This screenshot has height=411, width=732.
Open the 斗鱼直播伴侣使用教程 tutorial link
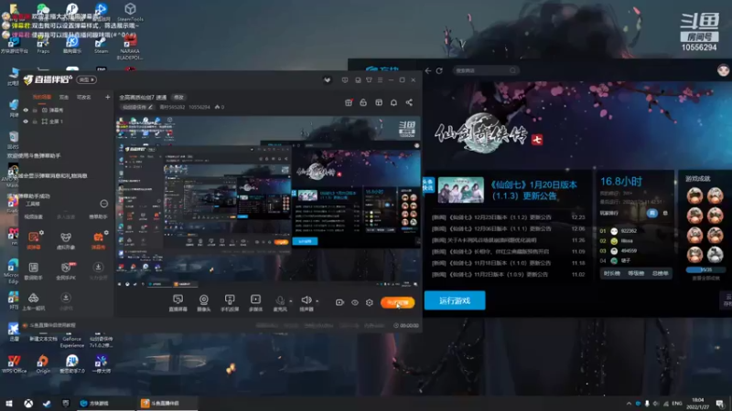[52, 325]
